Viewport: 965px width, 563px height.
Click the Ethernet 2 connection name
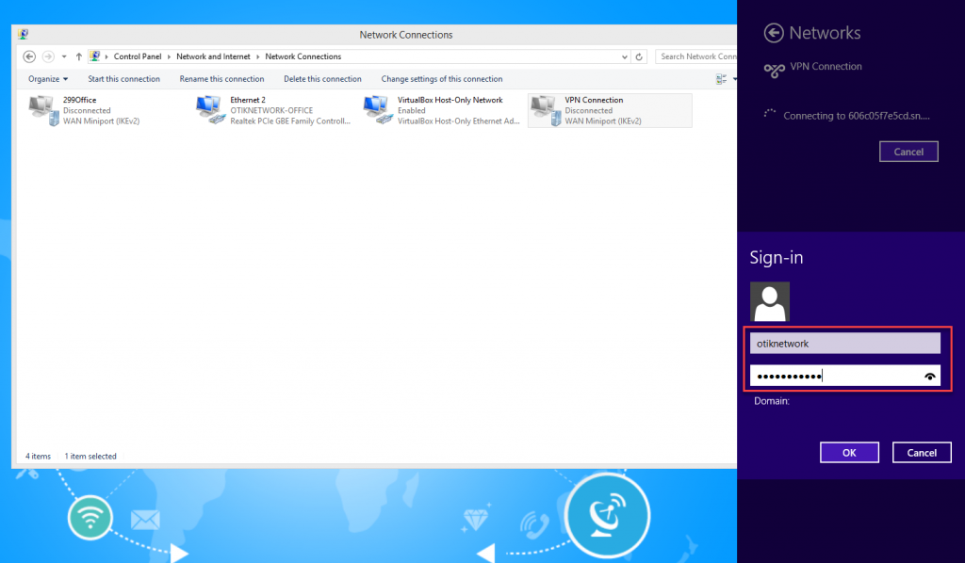coord(248,100)
